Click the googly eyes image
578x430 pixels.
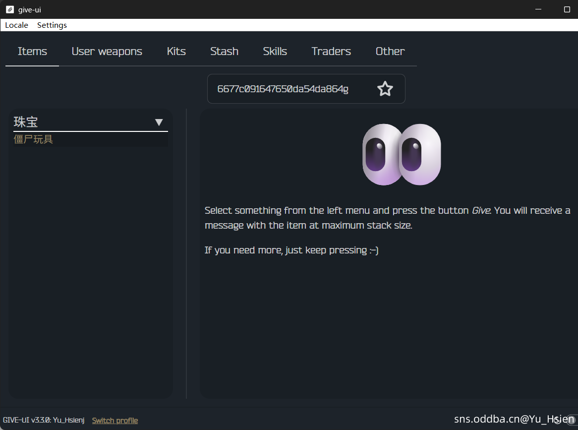pyautogui.click(x=402, y=155)
